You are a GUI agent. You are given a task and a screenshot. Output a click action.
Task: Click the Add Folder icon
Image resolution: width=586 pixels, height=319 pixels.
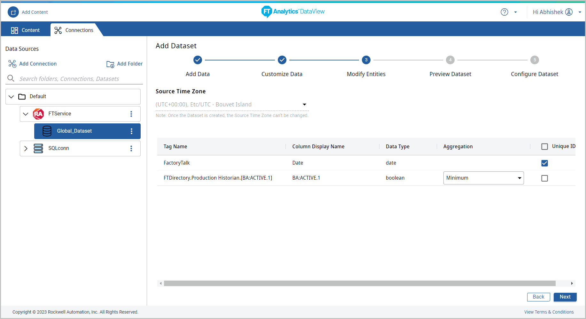pyautogui.click(x=110, y=64)
